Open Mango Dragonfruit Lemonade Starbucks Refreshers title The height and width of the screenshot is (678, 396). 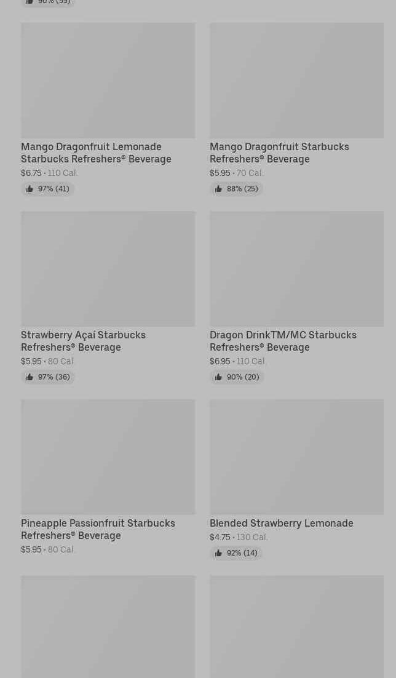(96, 153)
